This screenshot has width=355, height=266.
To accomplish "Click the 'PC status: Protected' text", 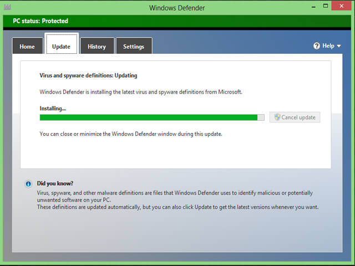I will 40,21.
